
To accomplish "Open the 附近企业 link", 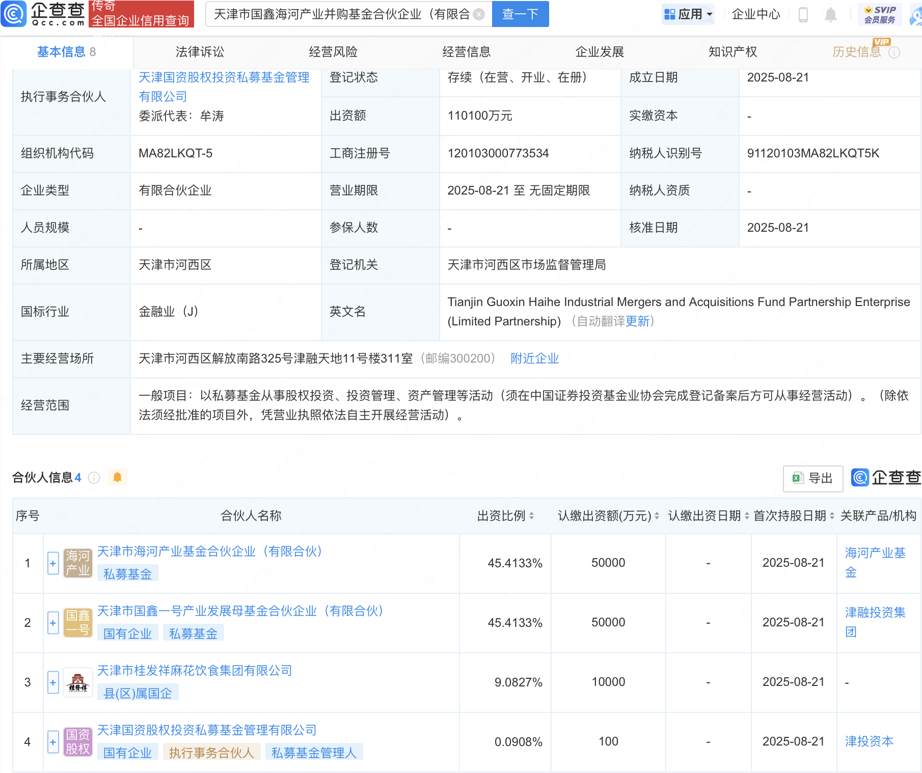I will pyautogui.click(x=534, y=358).
